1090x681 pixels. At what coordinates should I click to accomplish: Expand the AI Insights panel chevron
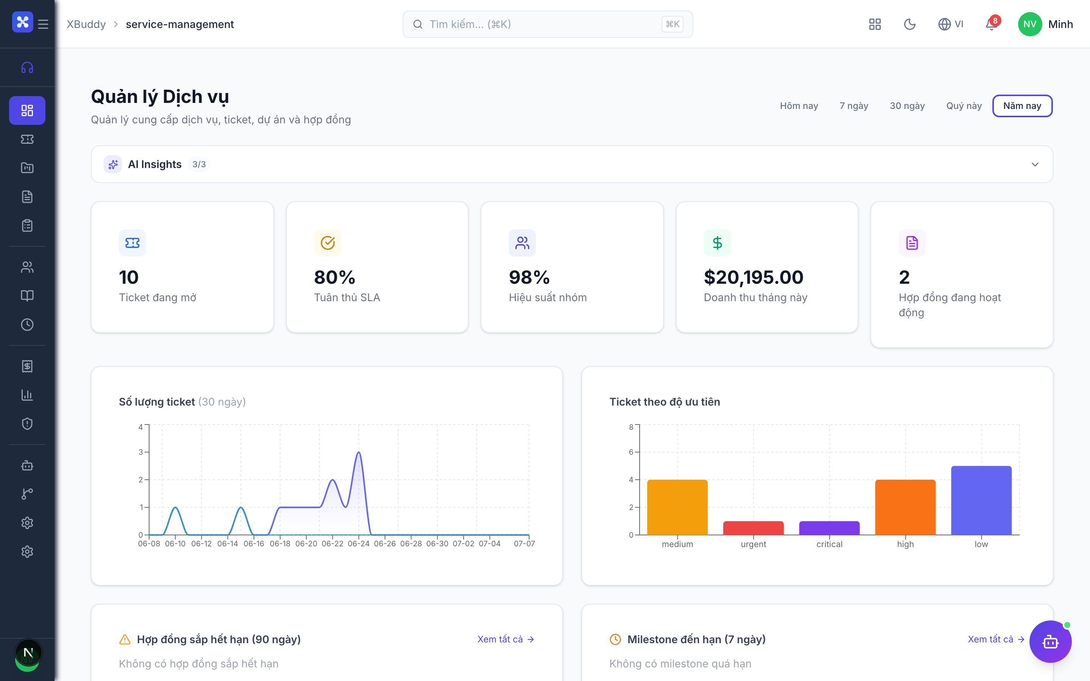1035,165
